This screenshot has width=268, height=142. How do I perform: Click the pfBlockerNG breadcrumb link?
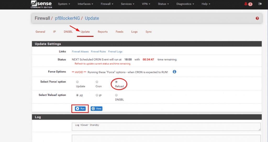pyautogui.click(x=67, y=18)
